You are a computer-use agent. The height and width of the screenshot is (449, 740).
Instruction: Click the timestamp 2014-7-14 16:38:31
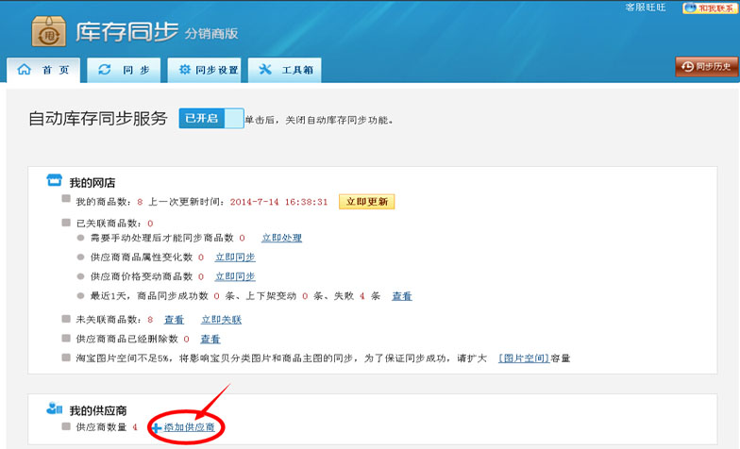(278, 202)
